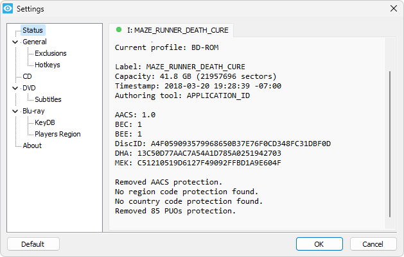Confirm settings with the OK button

[x=319, y=244]
